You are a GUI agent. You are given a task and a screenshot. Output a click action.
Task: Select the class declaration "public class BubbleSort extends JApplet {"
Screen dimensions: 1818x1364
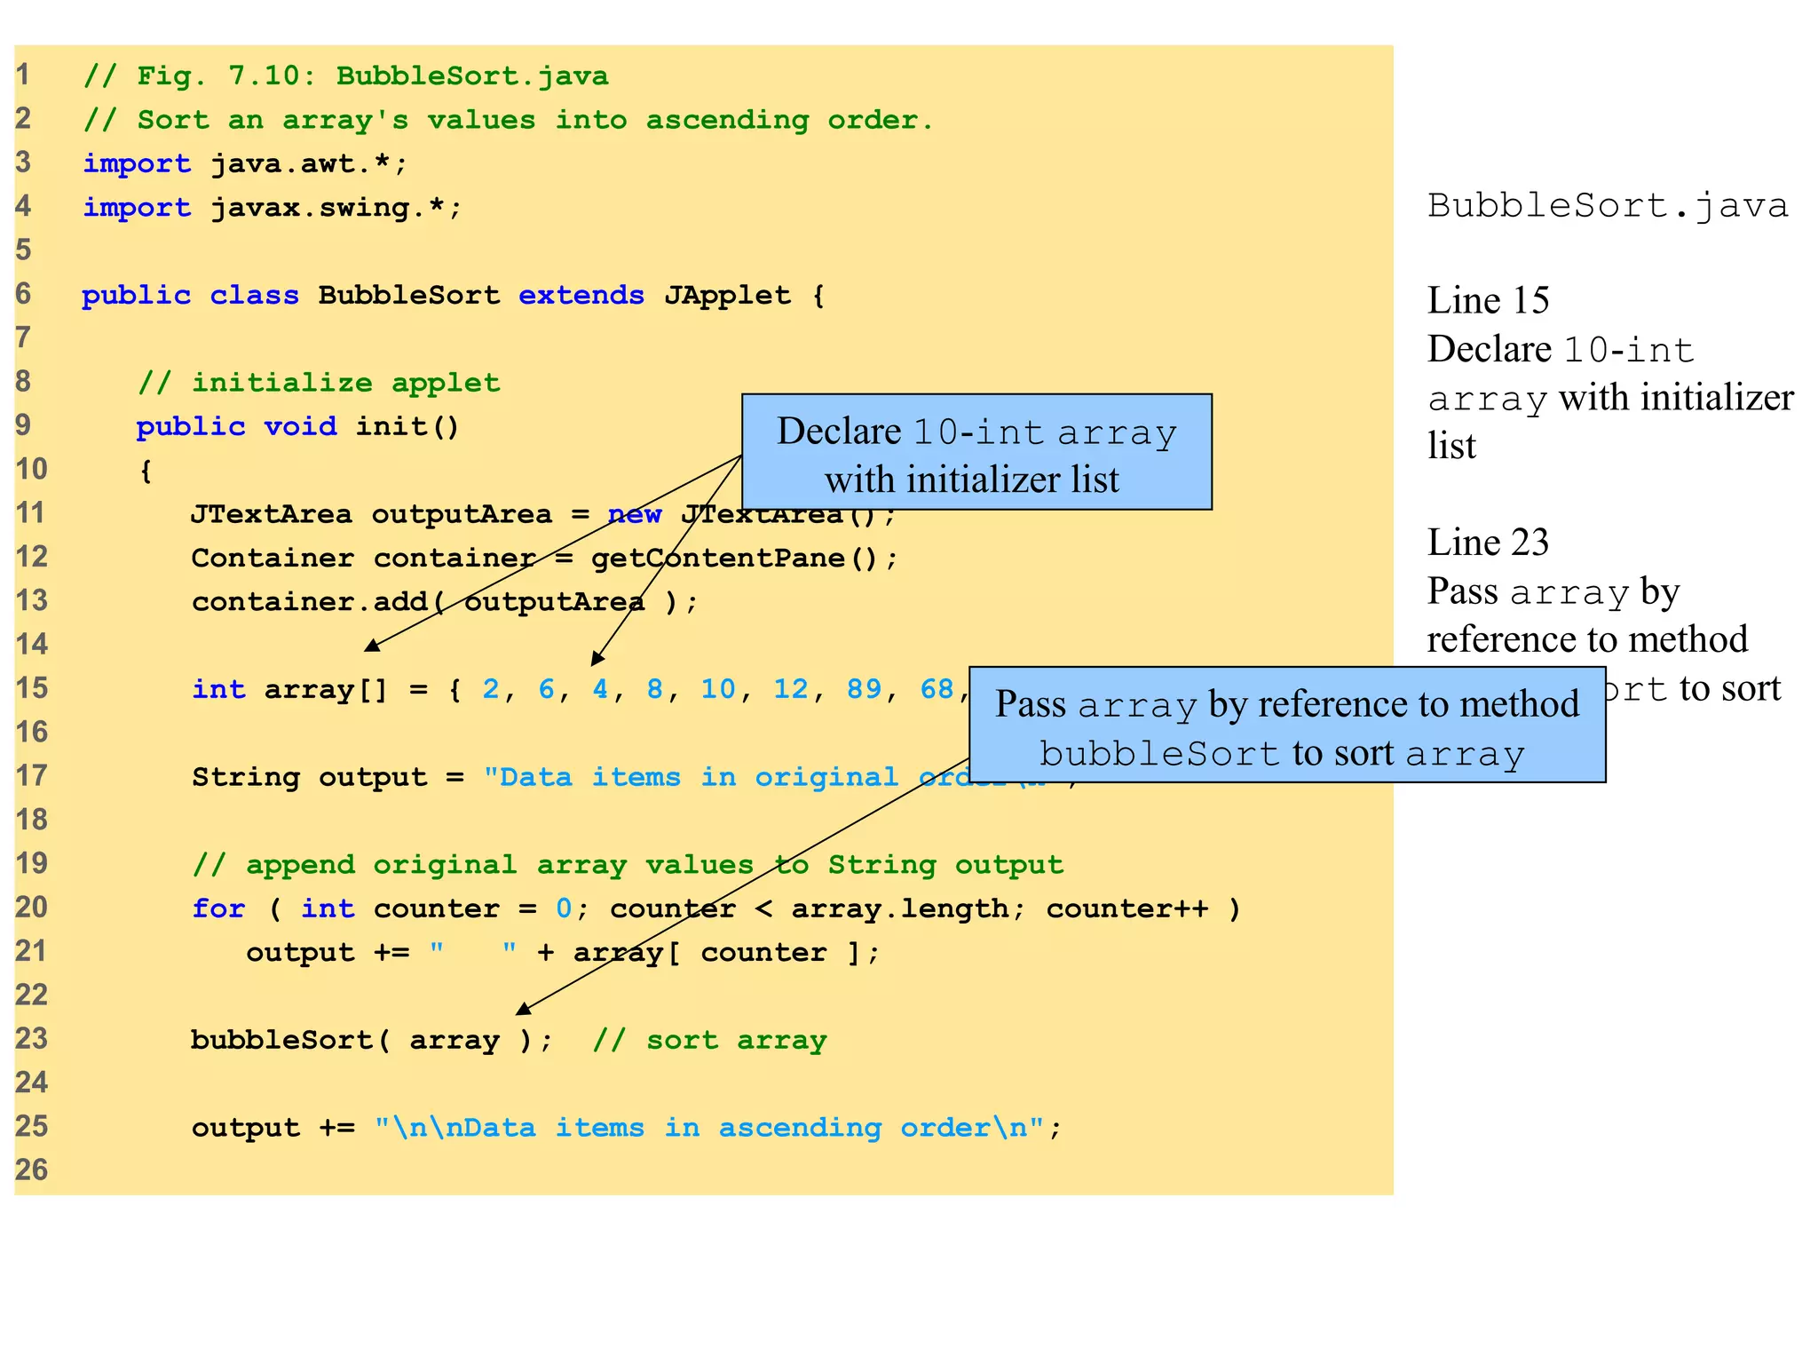point(454,295)
